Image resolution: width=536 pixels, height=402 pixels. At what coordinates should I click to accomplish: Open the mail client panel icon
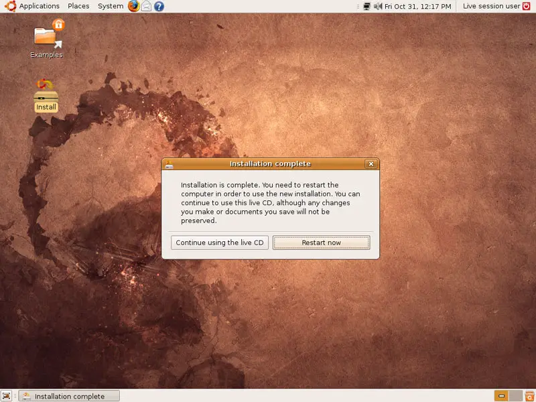146,6
